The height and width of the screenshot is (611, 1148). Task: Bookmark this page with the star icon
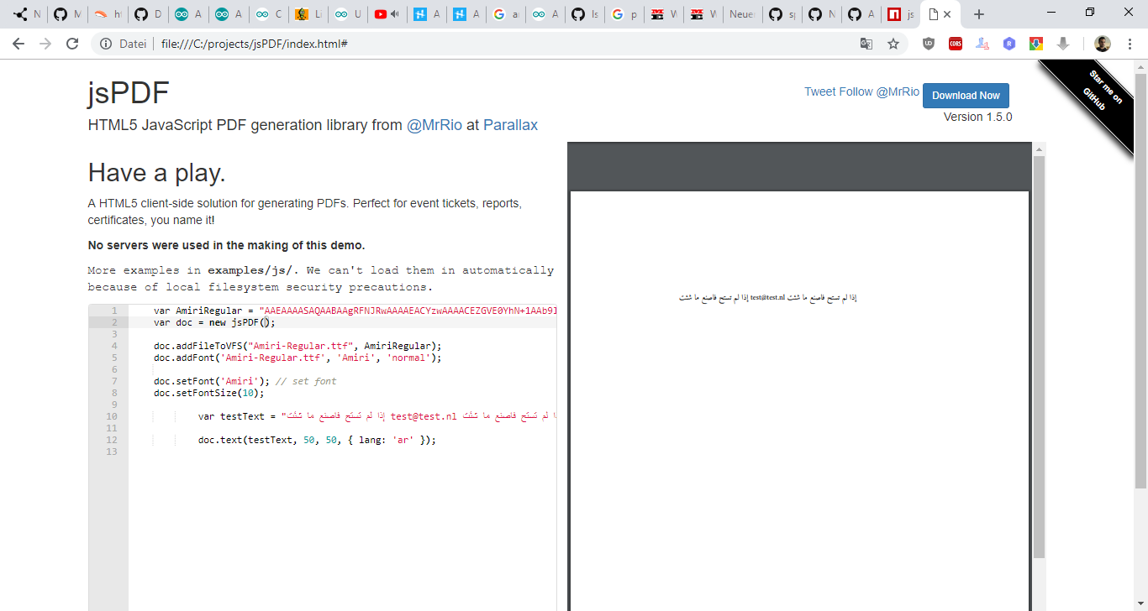click(893, 43)
